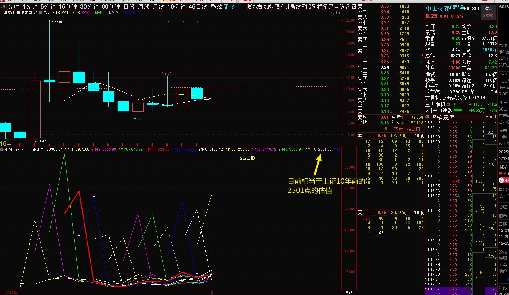Click the 返回 back toolbar button
Screen dimensions: 509x295
click(350, 6)
